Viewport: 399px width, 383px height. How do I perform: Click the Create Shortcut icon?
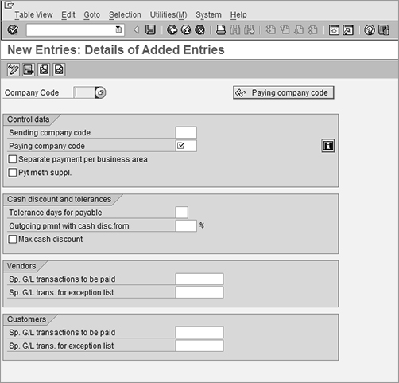click(348, 30)
